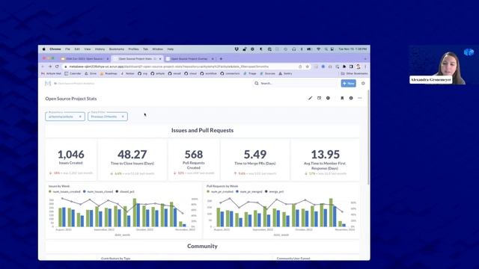Click the page vertical scrollbar

tap(368, 137)
